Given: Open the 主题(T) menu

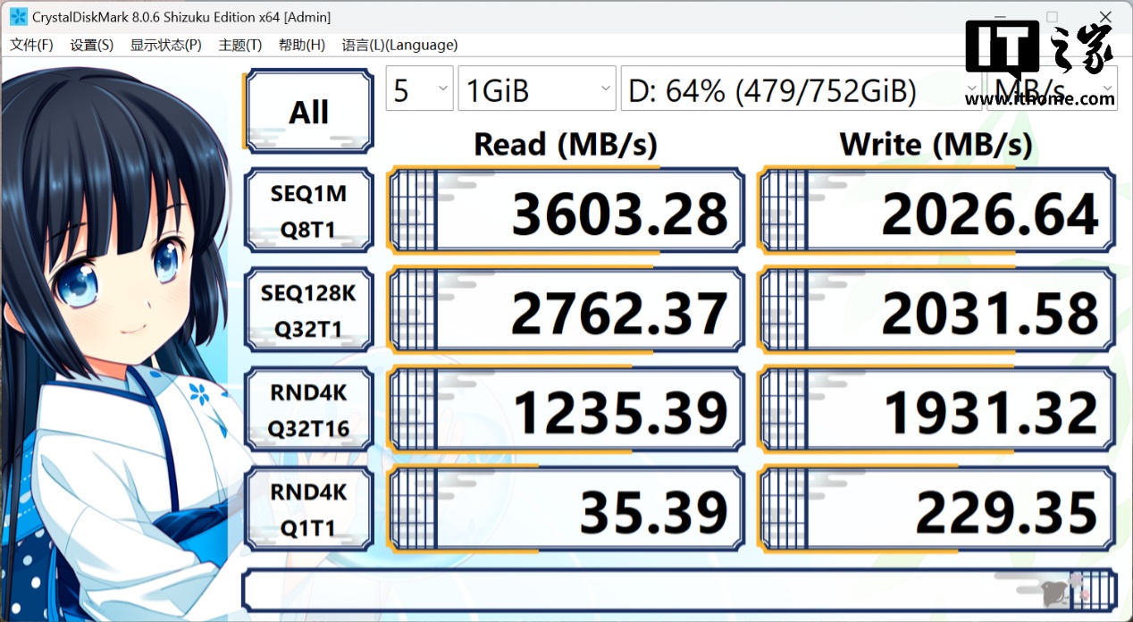Looking at the screenshot, I should 239,45.
